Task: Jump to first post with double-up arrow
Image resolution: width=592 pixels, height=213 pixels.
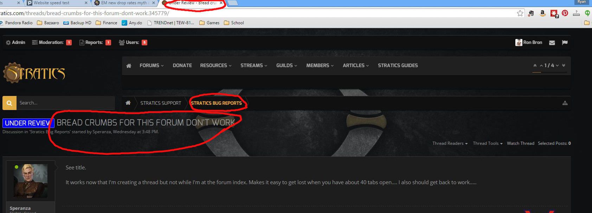Action: 535,66
